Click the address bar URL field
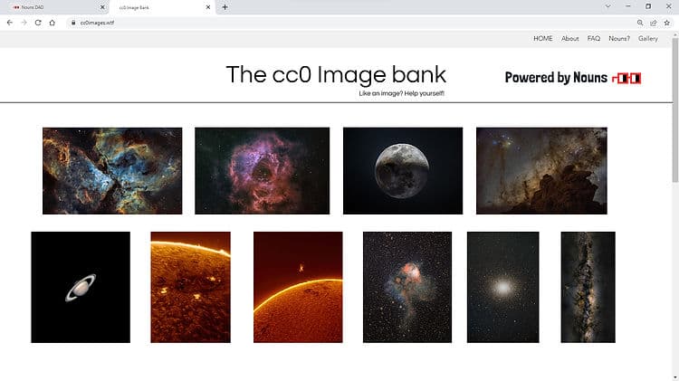This screenshot has width=679, height=381. pos(350,23)
